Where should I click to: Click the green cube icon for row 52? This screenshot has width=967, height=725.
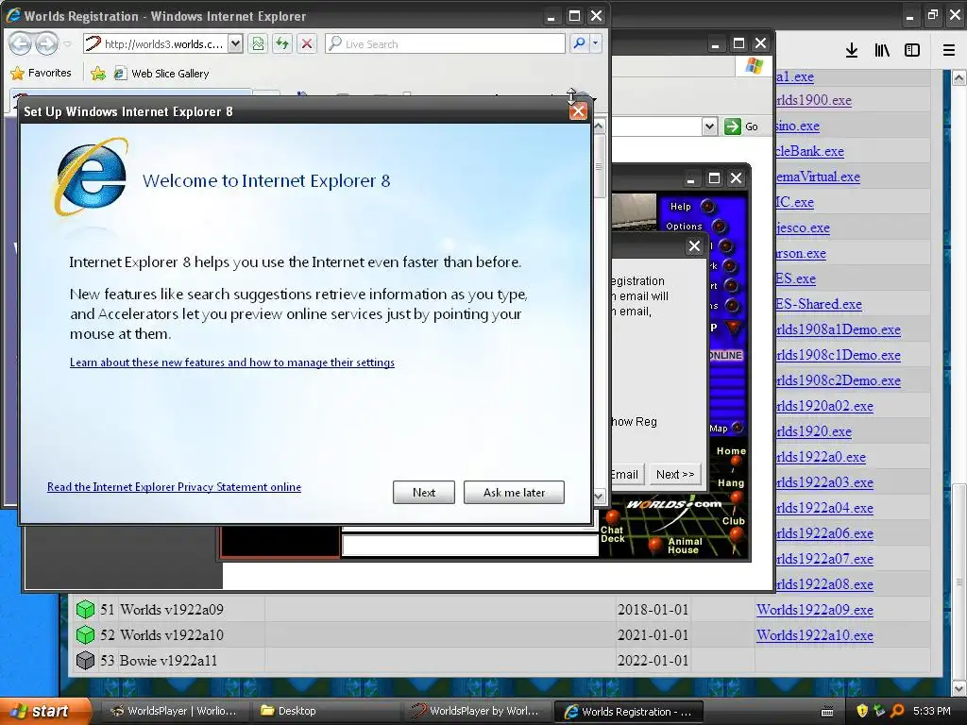(85, 635)
